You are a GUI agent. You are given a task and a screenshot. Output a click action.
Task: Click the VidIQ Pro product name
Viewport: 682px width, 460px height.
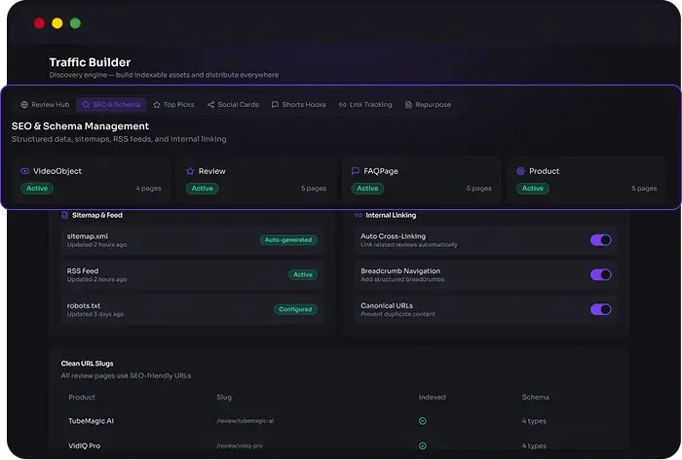point(85,445)
